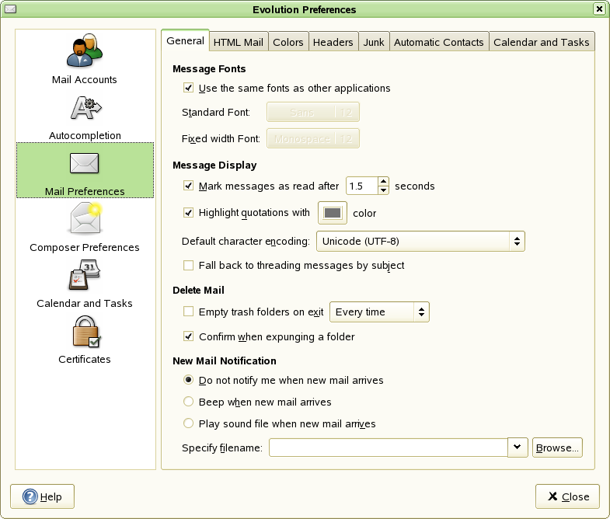Select the Calendar and Tasks sidebar icon
This screenshot has height=519, width=610.
84,276
